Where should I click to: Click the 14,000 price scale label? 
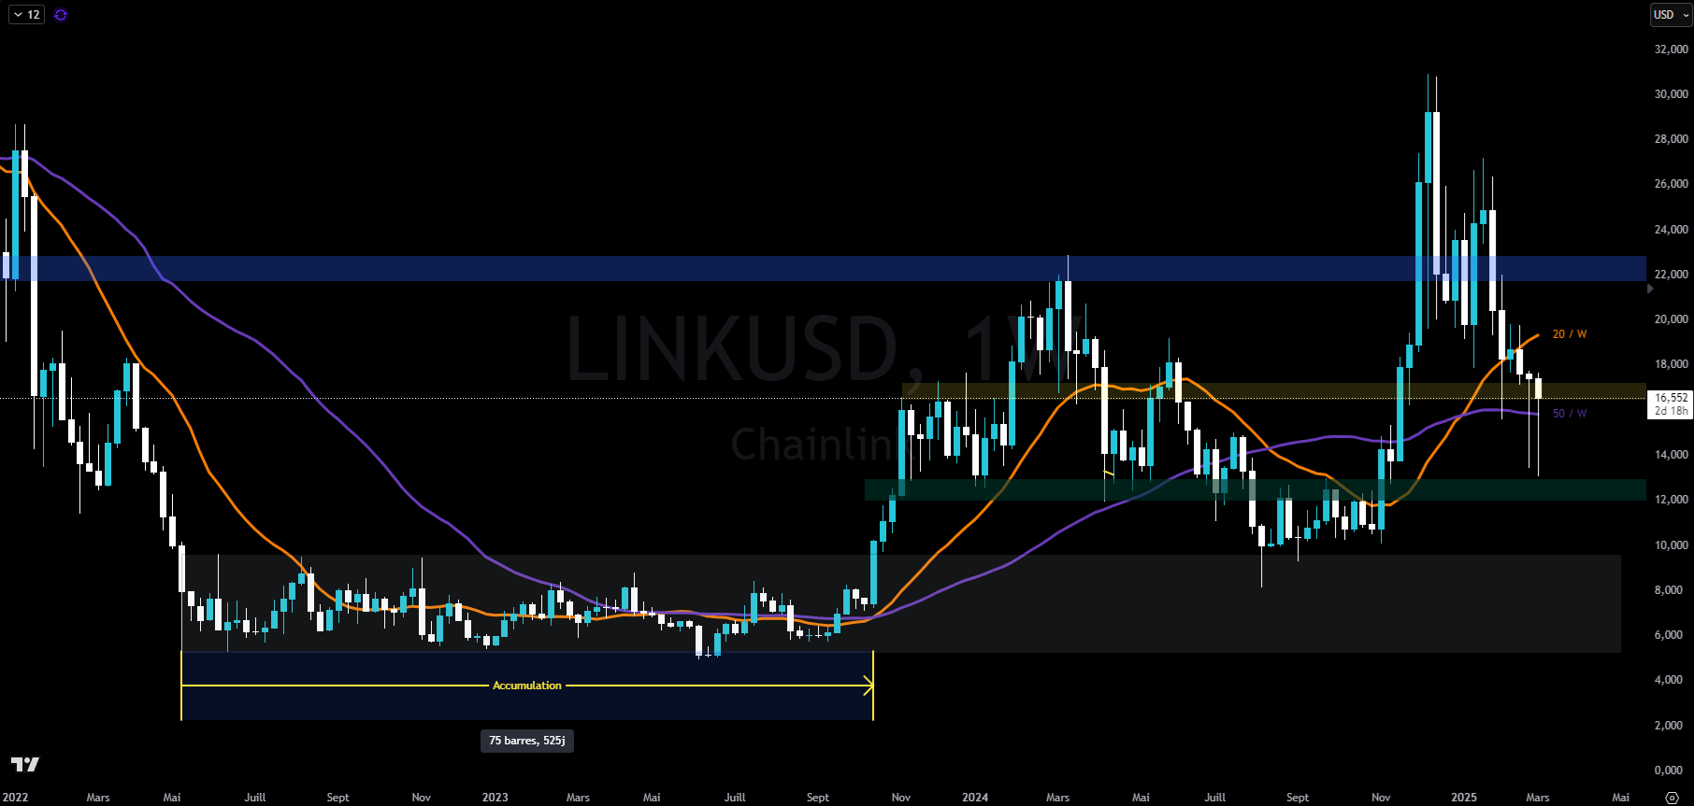point(1672,455)
